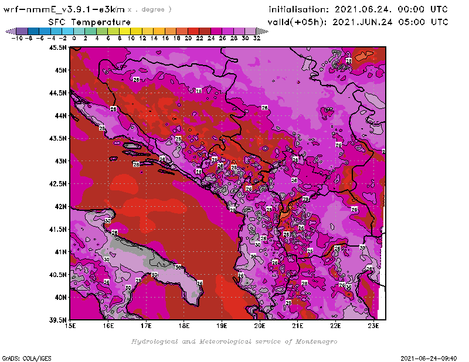Click the '16E' longitude label
The width and height of the screenshot is (469, 362).
[x=108, y=326]
